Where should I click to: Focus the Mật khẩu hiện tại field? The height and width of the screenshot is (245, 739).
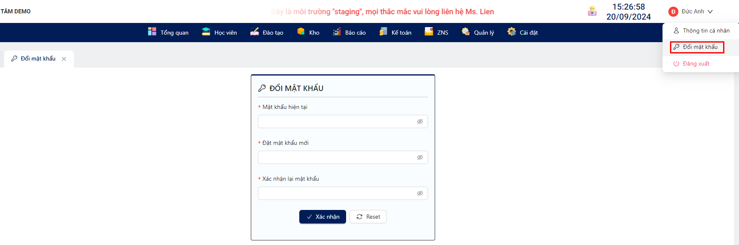(x=343, y=121)
